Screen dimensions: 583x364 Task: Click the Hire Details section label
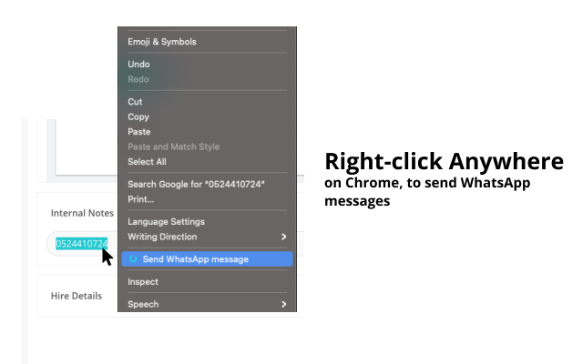click(77, 295)
